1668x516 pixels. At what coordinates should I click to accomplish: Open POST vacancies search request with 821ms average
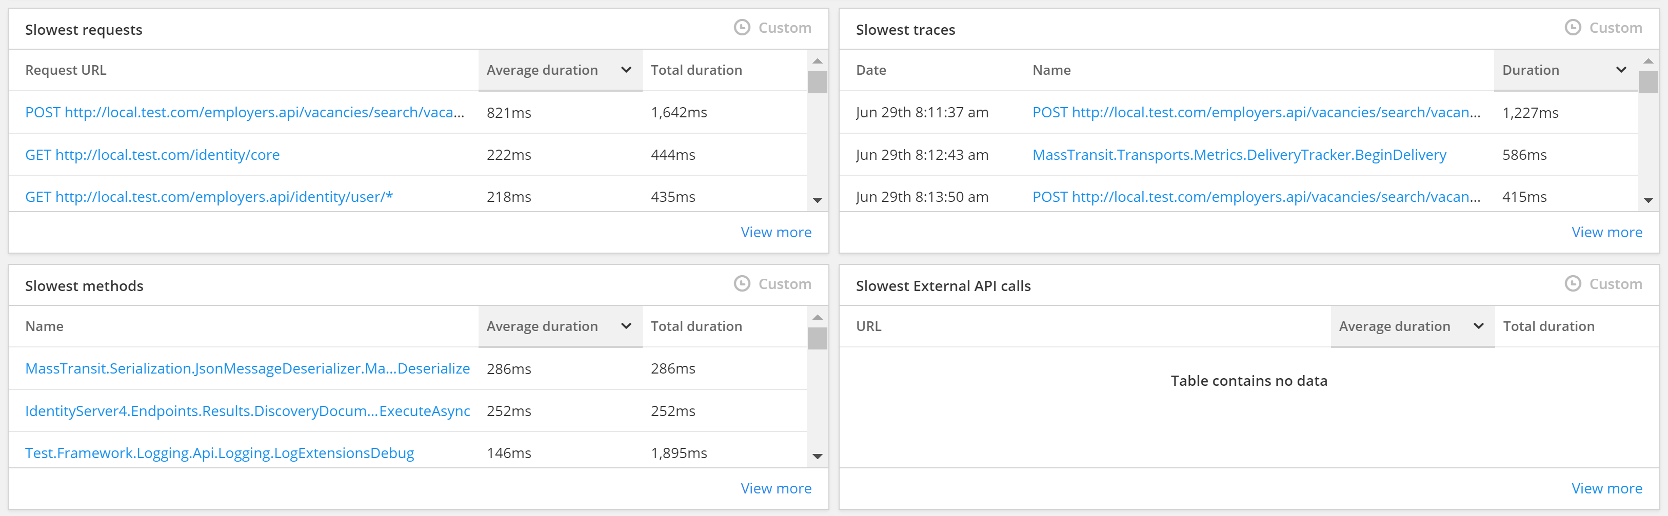pos(245,112)
